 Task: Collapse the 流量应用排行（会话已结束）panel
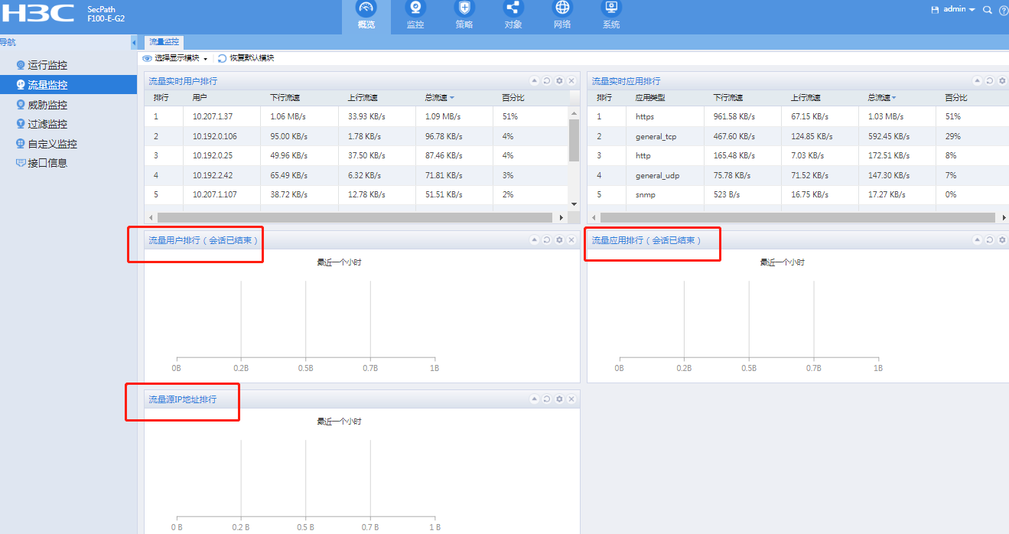[x=978, y=239]
